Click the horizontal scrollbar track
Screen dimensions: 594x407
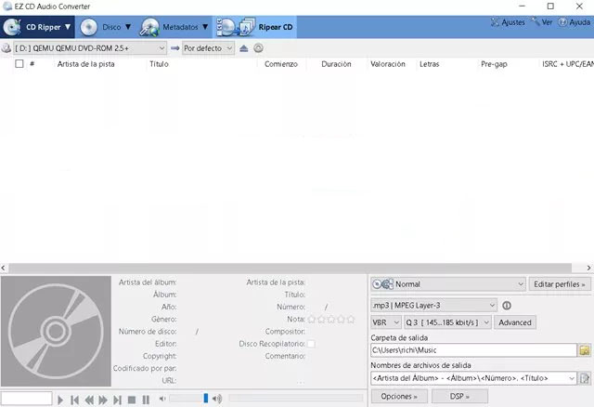click(x=290, y=268)
